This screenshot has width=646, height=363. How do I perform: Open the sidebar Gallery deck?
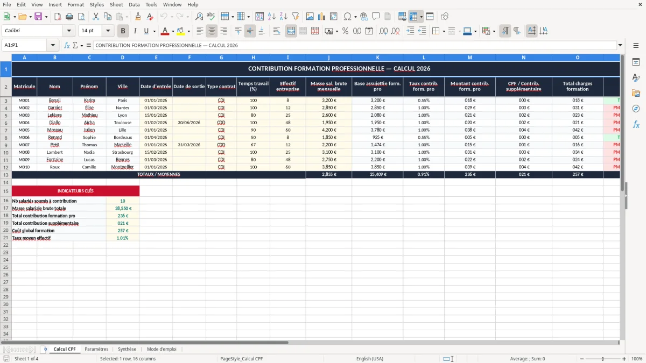click(x=636, y=94)
